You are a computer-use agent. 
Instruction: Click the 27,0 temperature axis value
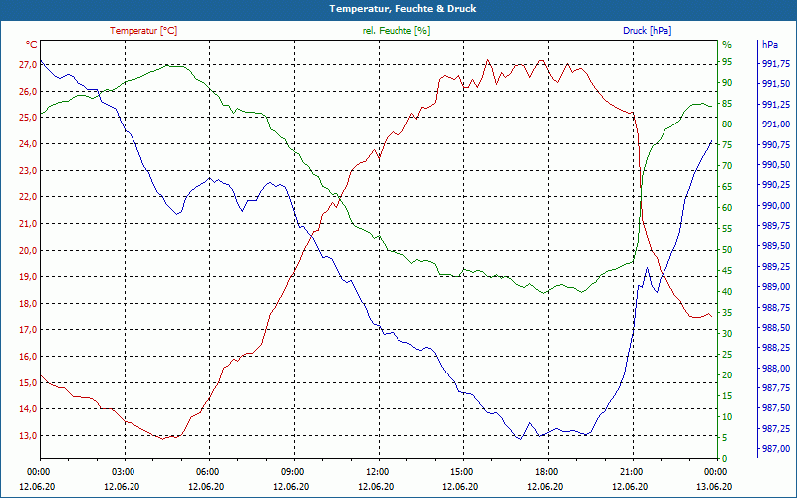point(28,65)
